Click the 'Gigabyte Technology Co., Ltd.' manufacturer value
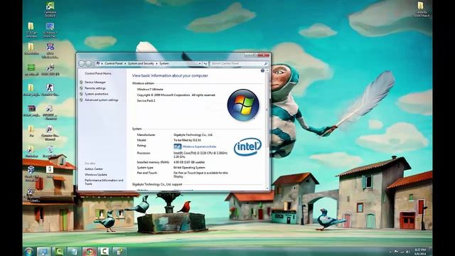455x256 pixels. 193,135
